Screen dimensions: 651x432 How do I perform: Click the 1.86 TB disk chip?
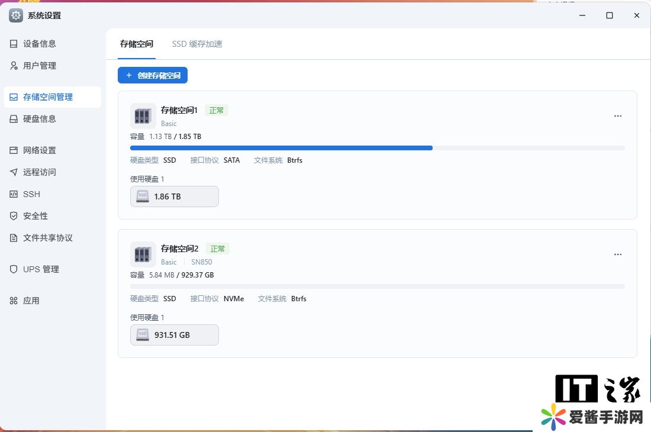pos(175,196)
